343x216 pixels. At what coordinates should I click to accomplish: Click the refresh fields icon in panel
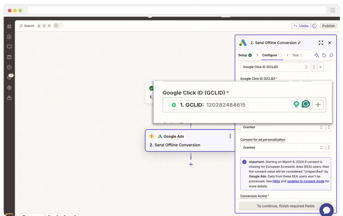pyautogui.click(x=324, y=55)
